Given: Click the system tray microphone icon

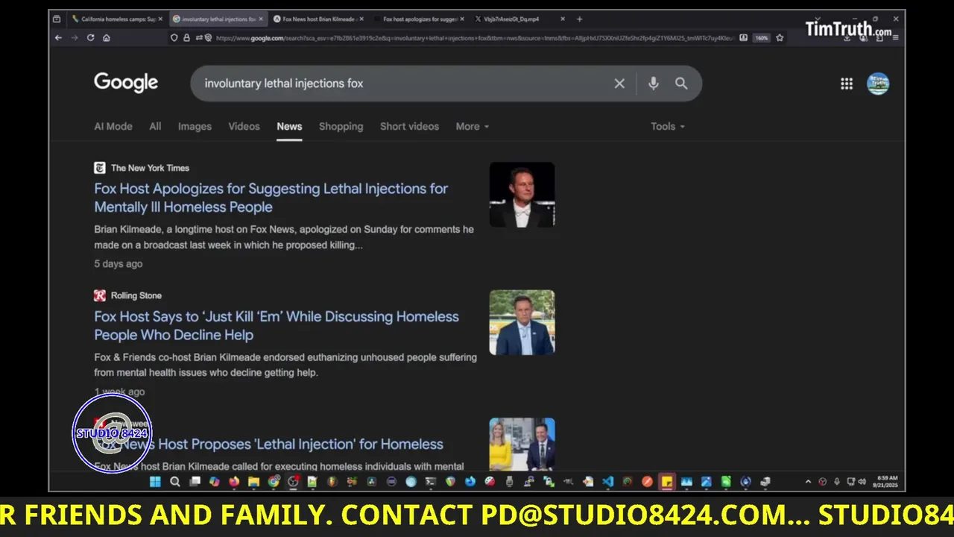Looking at the screenshot, I should click(836, 482).
